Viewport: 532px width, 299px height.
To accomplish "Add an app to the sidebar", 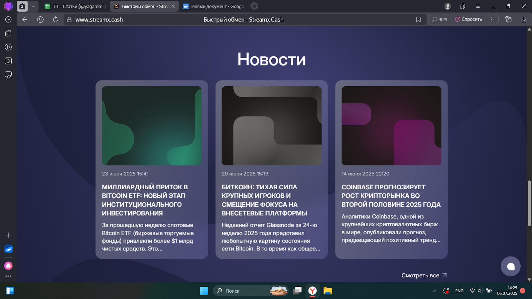I will [8, 235].
